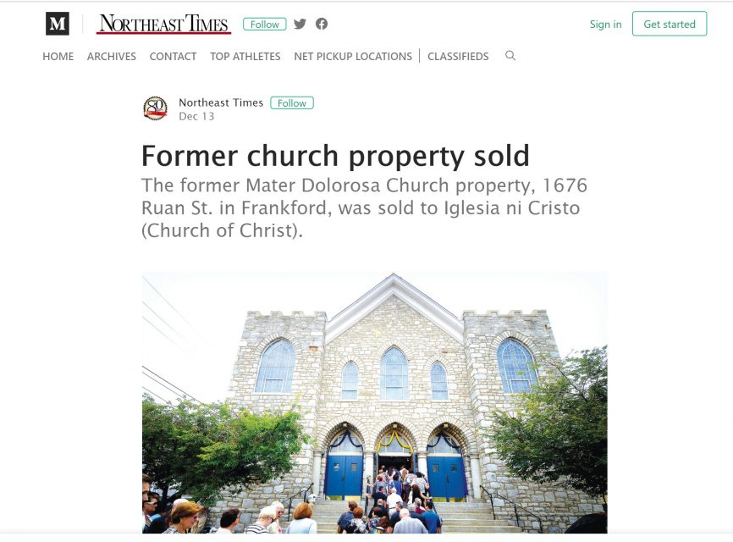Screen dimensions: 733x542
Task: Open the church photo image
Action: (x=374, y=402)
